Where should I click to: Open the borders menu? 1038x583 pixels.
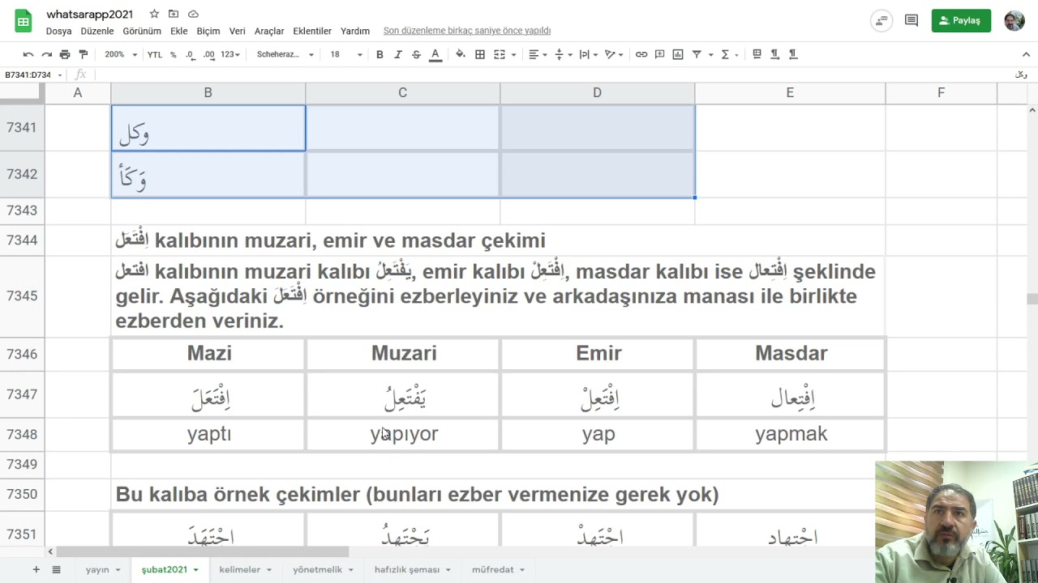tap(480, 54)
